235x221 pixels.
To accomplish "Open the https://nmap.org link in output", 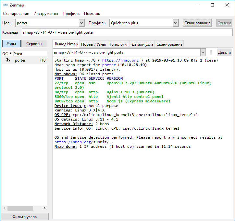I will coord(120,60).
